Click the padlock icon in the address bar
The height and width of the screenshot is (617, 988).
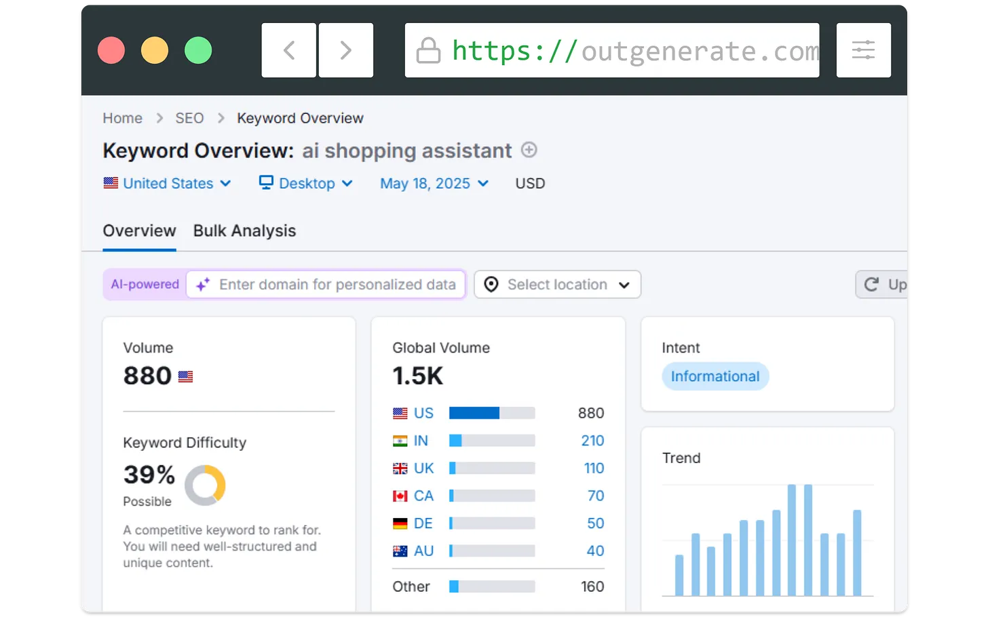(x=428, y=50)
